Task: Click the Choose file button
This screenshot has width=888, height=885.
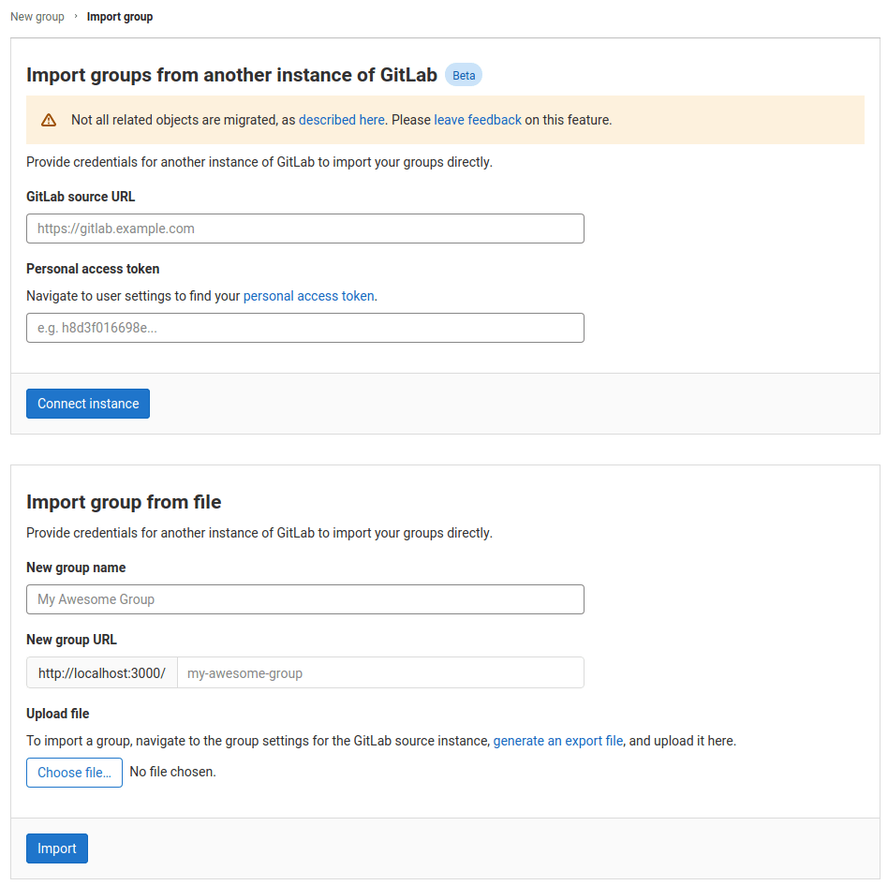Action: click(74, 772)
